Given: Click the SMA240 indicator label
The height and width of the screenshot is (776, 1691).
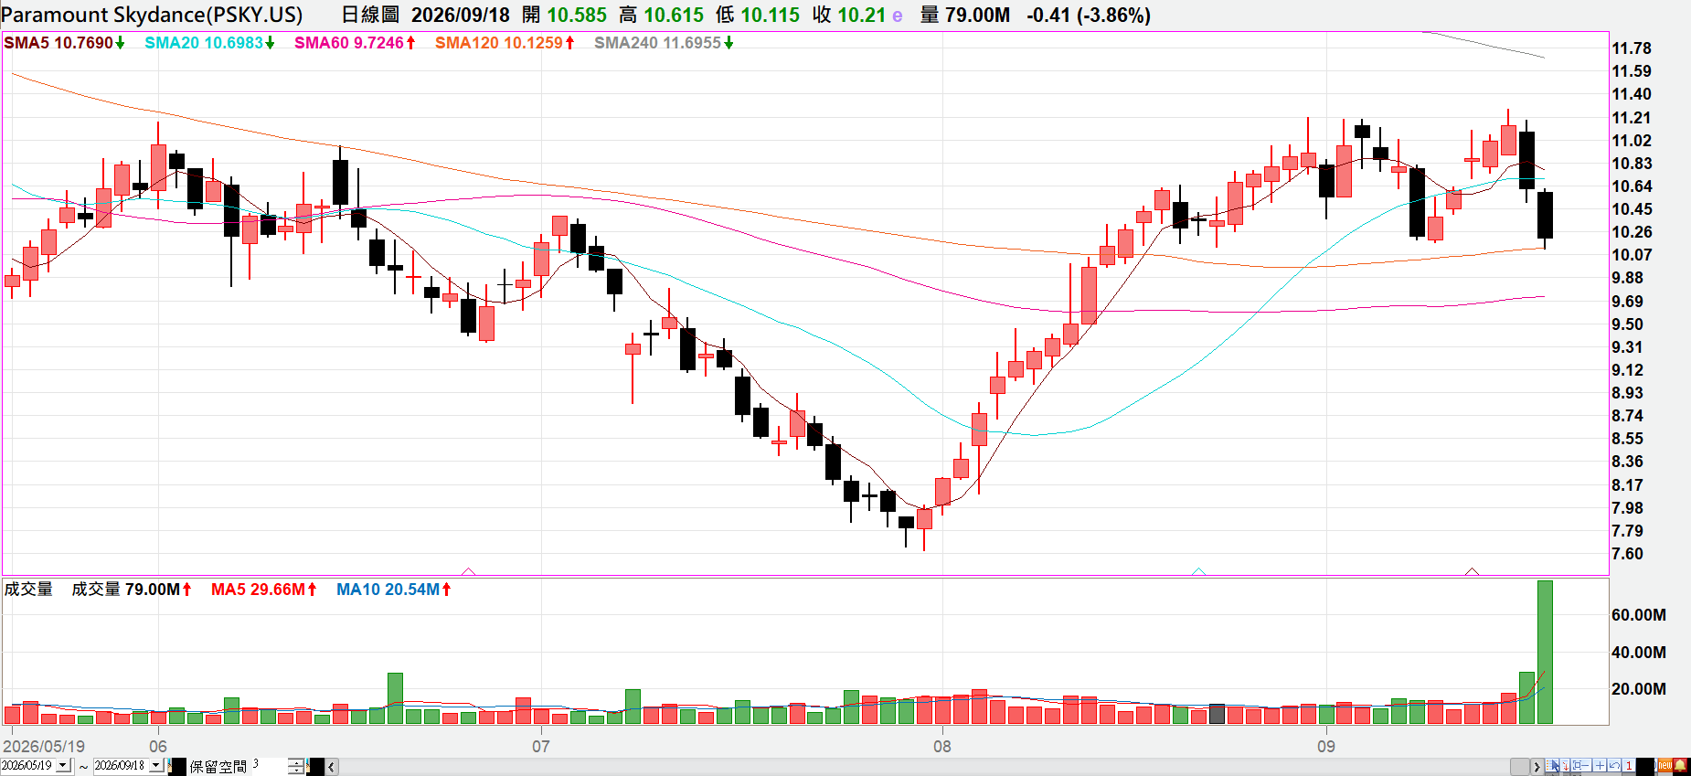Looking at the screenshot, I should tap(664, 43).
